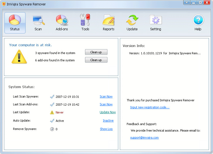Click the 'Version: 1.0.10101.1219' line
Image resolution: width=213 pixels, height=154 pixels.
165,53
